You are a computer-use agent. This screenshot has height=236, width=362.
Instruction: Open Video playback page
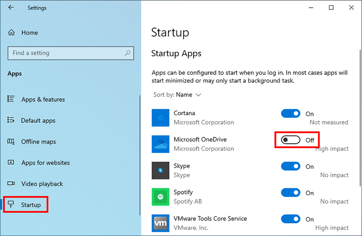pos(42,184)
